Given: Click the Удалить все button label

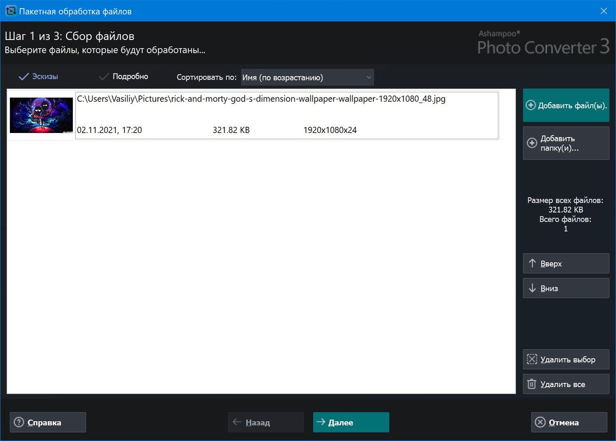Looking at the screenshot, I should pyautogui.click(x=563, y=384).
